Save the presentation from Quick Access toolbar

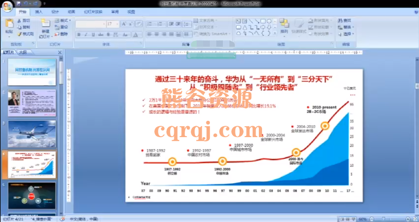tap(19, 4)
